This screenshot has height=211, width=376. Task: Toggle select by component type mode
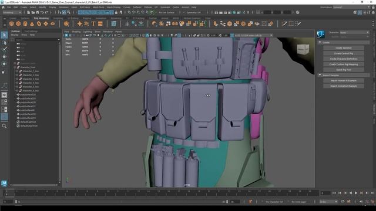pyautogui.click(x=69, y=12)
